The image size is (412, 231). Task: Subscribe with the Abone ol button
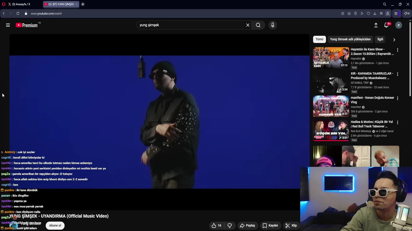55,226
